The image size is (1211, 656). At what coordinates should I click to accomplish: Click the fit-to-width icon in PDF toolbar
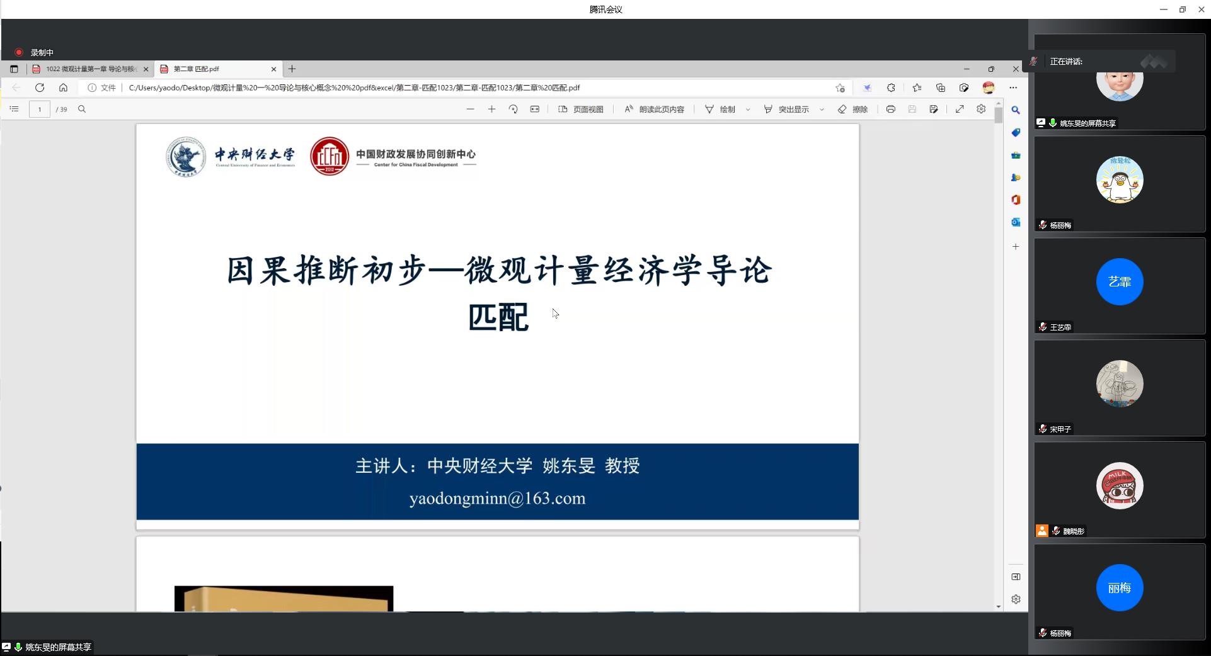(534, 109)
